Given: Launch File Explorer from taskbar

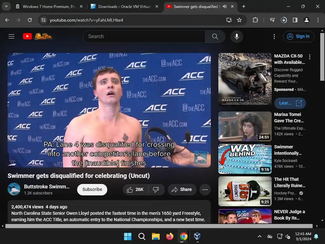Looking at the screenshot, I should (156, 236).
